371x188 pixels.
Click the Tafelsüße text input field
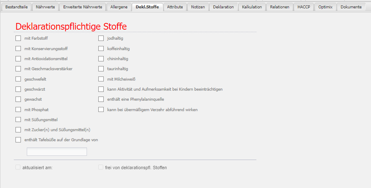[57, 152]
